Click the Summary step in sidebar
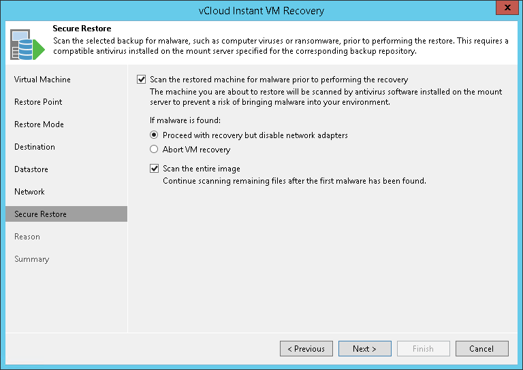 [x=32, y=259]
